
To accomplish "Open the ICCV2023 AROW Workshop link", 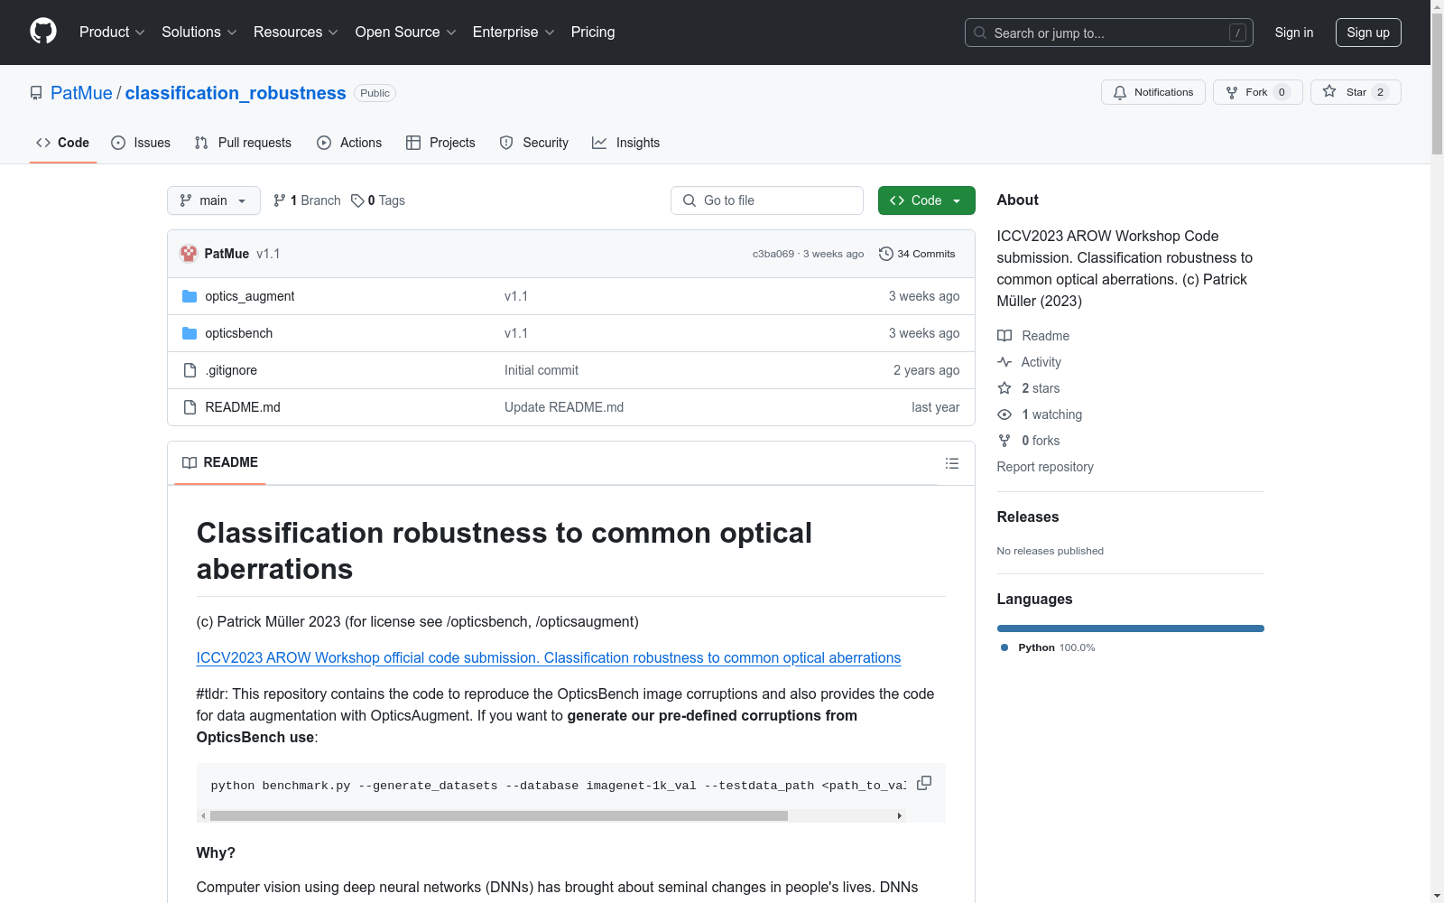I will [x=549, y=657].
